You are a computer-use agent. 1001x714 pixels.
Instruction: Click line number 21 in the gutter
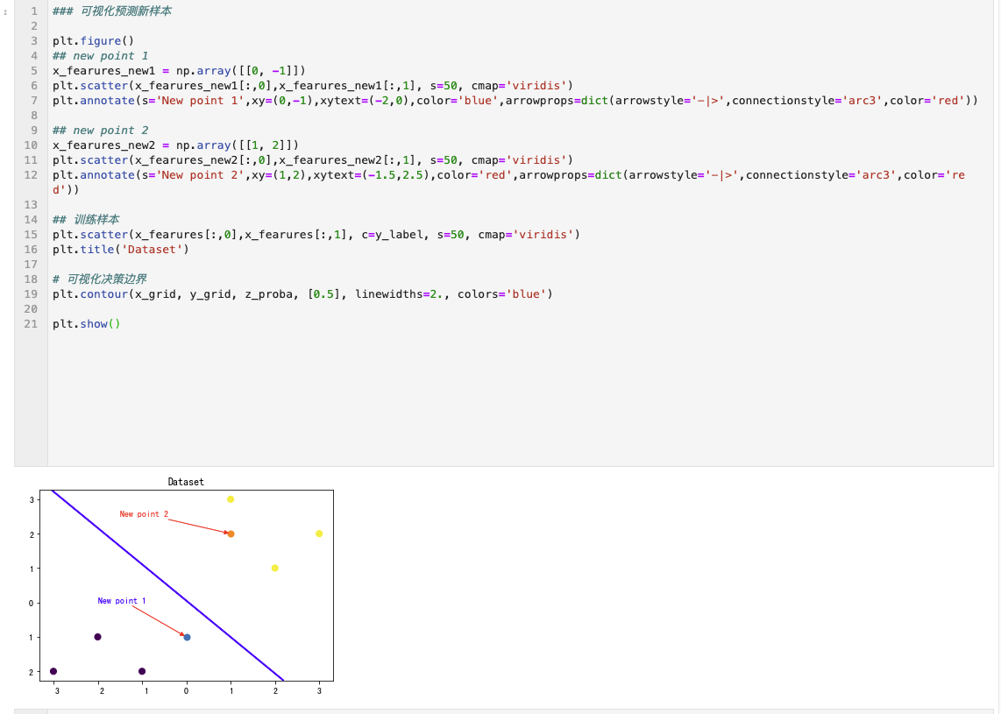pyautogui.click(x=31, y=323)
